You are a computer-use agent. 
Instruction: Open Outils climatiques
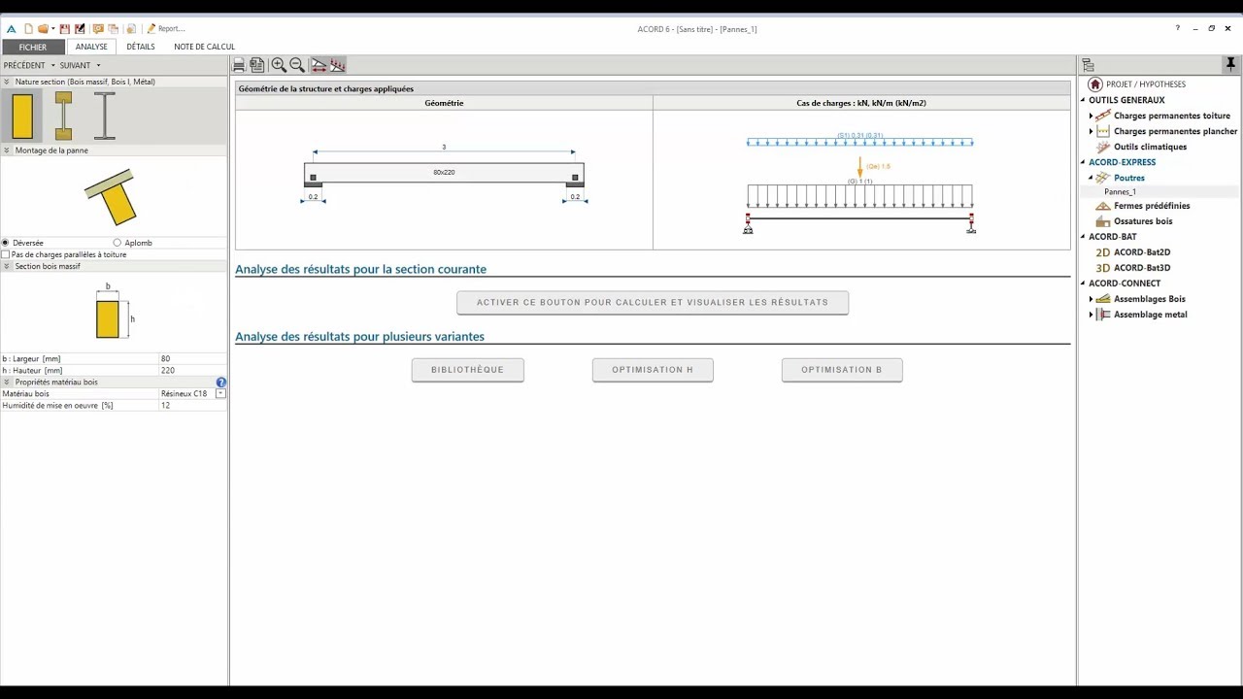tap(1150, 147)
